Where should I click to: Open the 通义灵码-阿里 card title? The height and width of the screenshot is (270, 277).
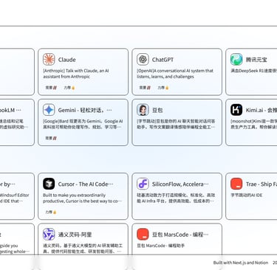pyautogui.click(x=75, y=235)
